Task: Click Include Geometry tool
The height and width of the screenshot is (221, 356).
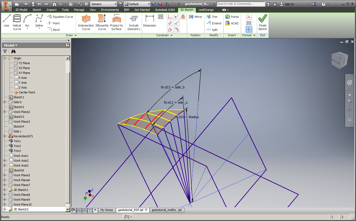Action: coord(134,22)
